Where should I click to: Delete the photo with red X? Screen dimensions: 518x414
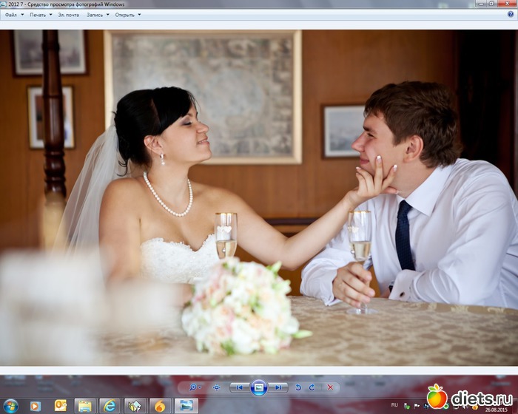(329, 387)
